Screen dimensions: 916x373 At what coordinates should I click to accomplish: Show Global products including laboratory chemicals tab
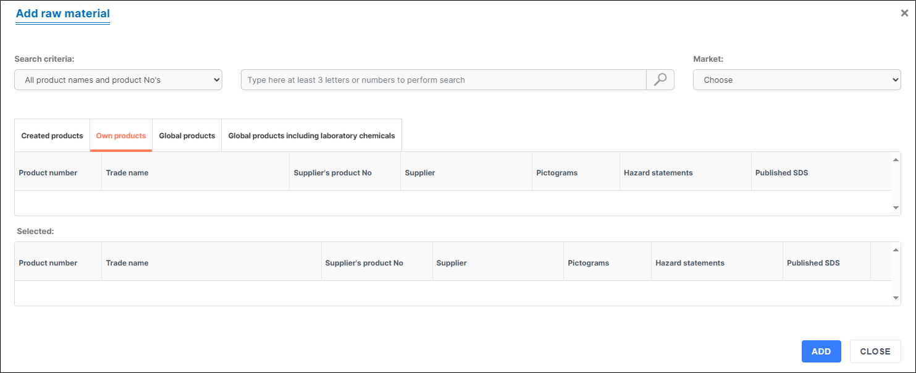coord(311,136)
